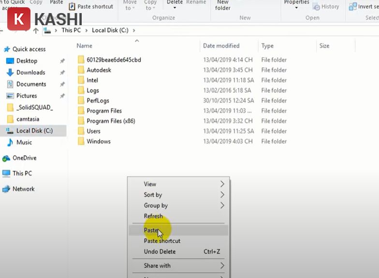Choose Paste in the context menu
Screen dimensions: 379x278
[151, 230]
